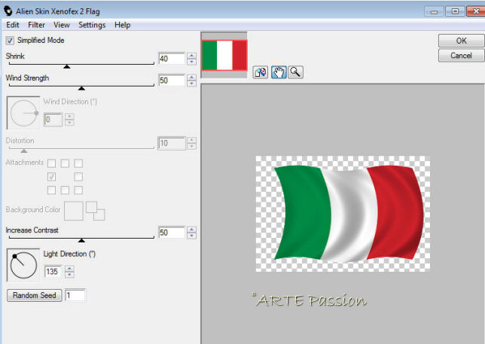
Task: Click the Distortion slider handle
Action: (24, 151)
